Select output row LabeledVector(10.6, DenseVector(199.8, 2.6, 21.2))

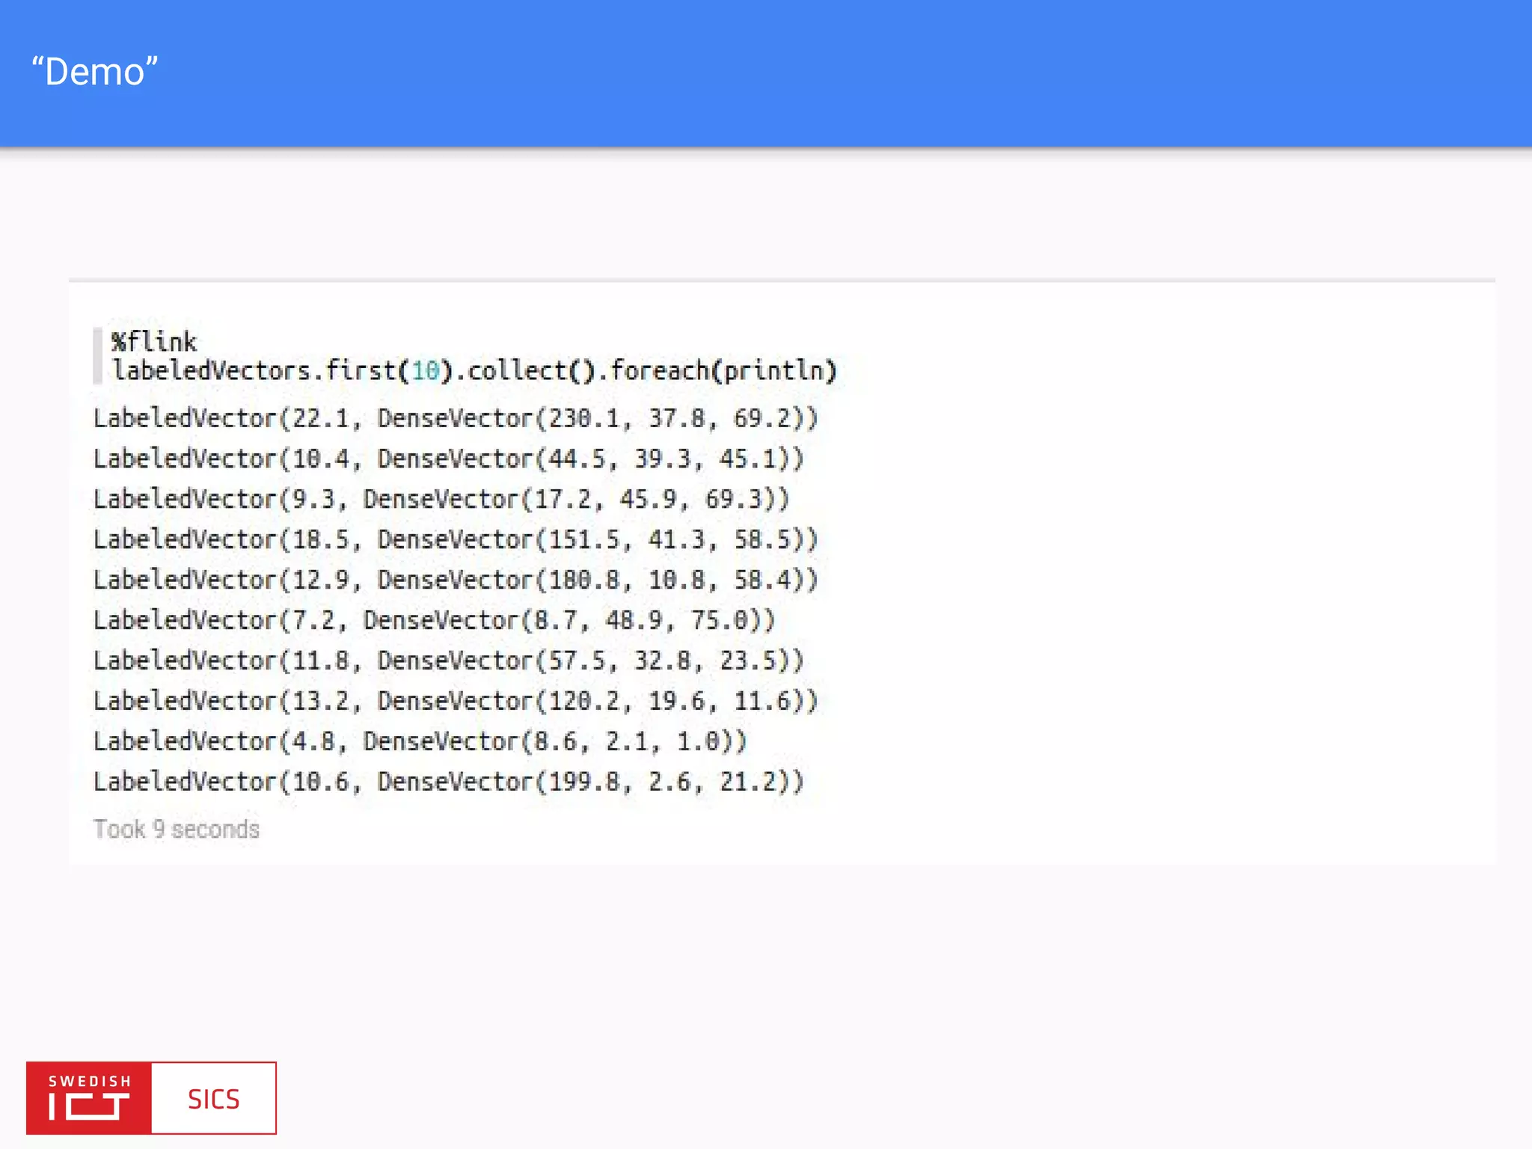tap(449, 782)
